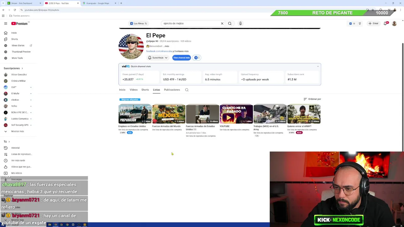Open Empleos en Estados Unidos playlist thumbnail
The height and width of the screenshot is (227, 404).
135,114
